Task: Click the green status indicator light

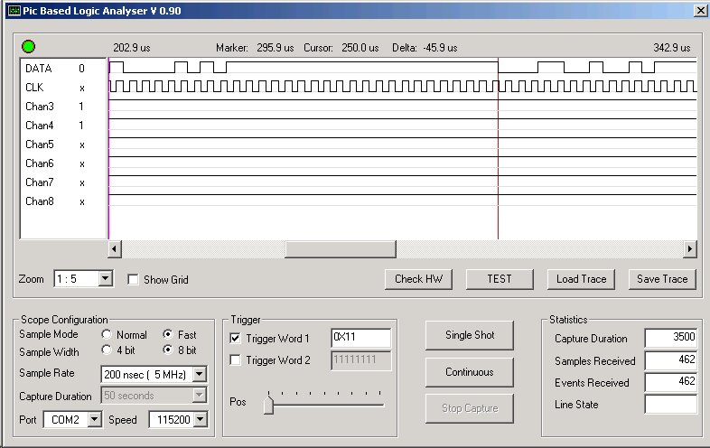Action: [29, 47]
